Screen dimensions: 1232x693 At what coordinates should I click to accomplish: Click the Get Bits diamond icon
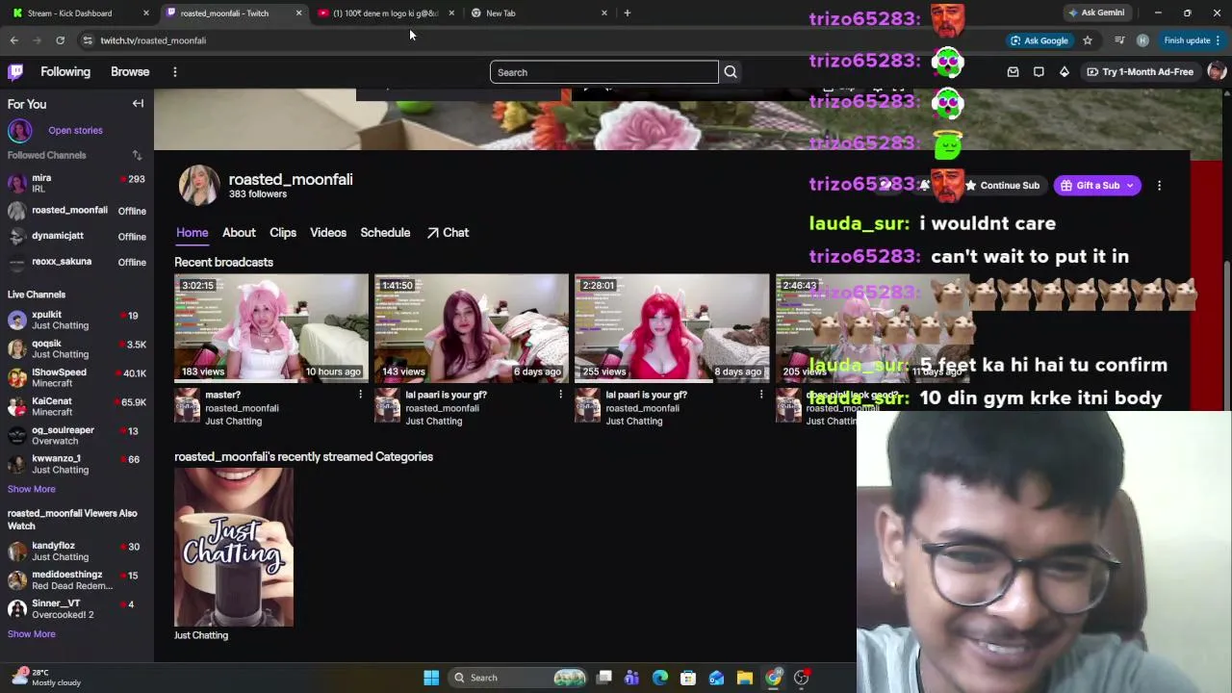[1064, 72]
